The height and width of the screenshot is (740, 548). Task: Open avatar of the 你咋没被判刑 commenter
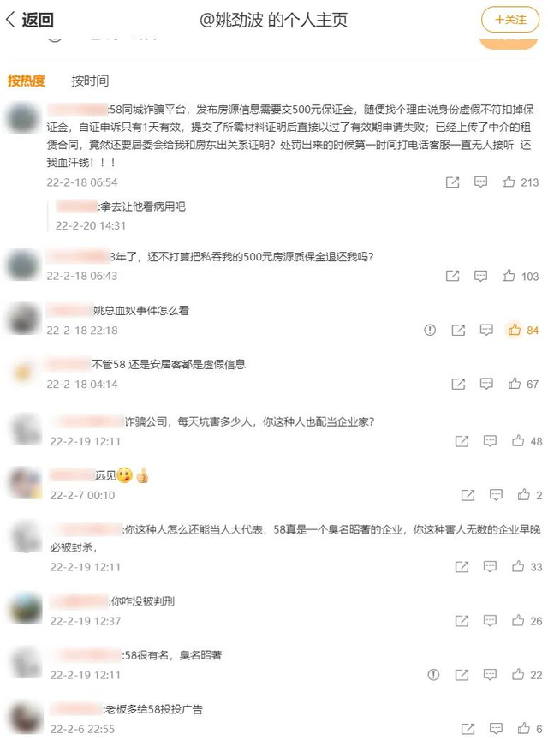coord(26,609)
